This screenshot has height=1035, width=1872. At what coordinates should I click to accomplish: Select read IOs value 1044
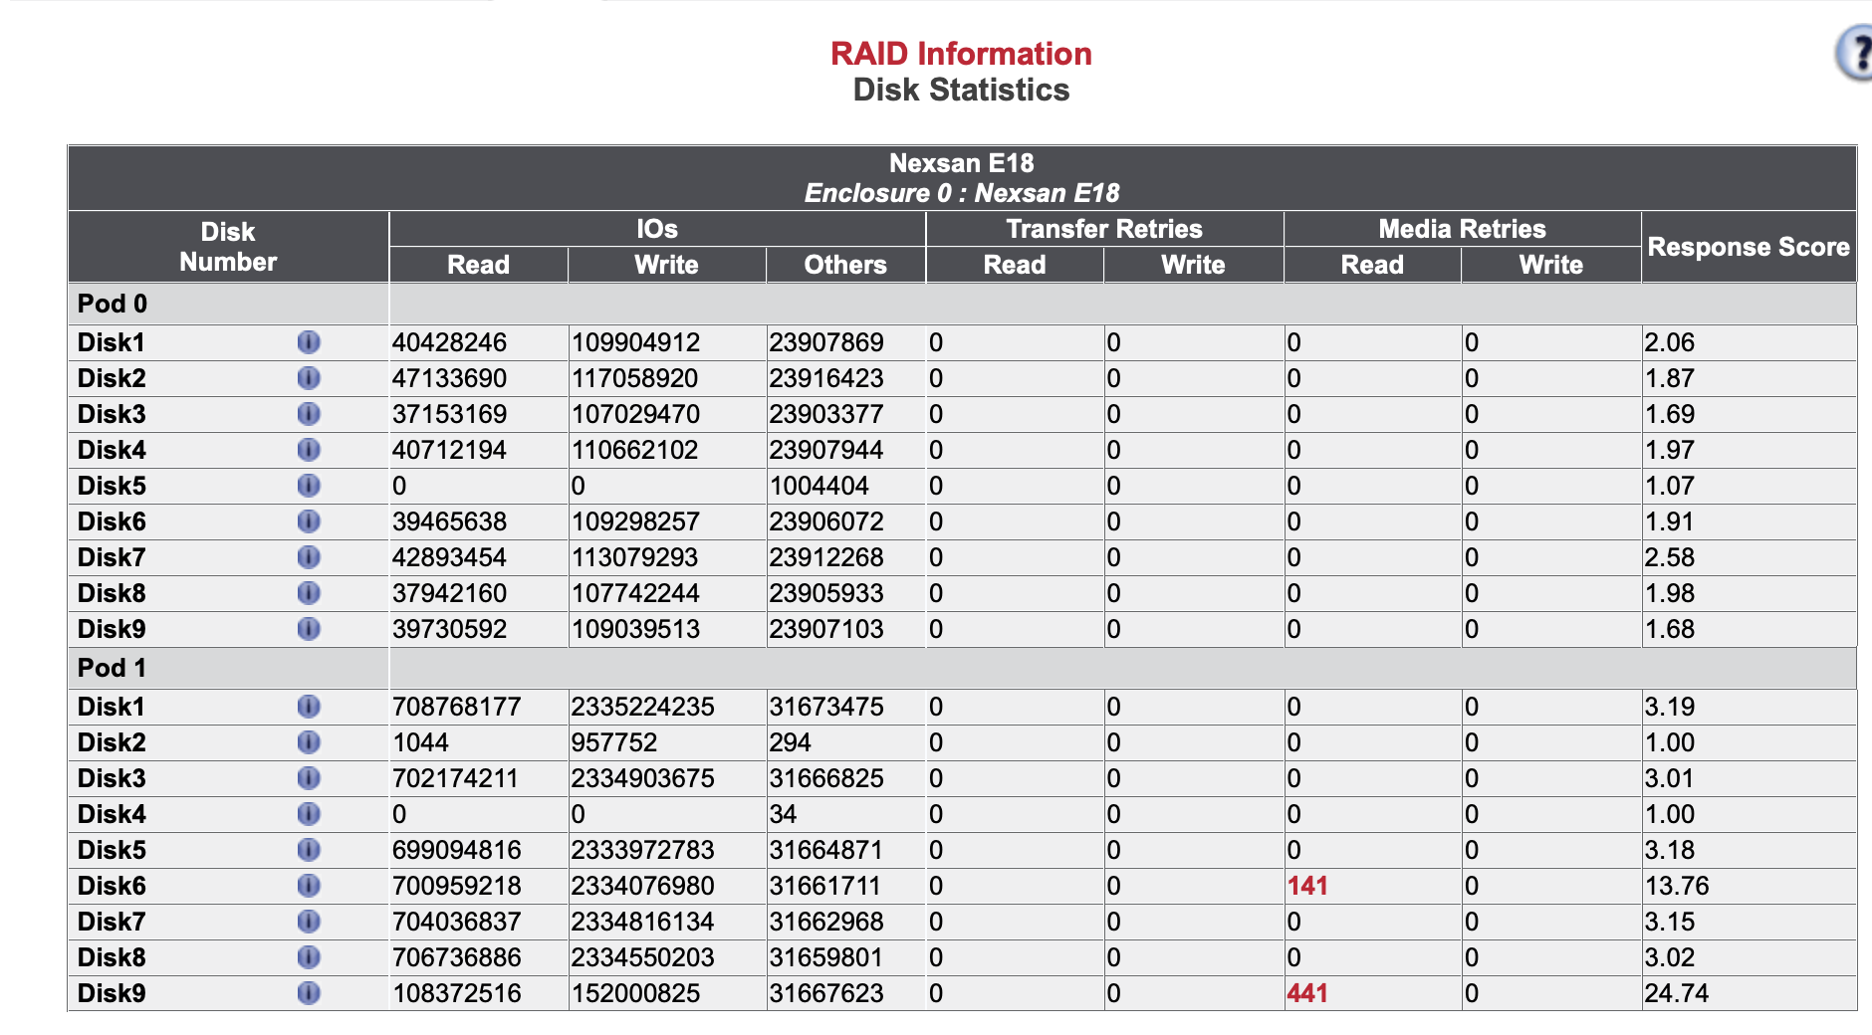pyautogui.click(x=420, y=742)
